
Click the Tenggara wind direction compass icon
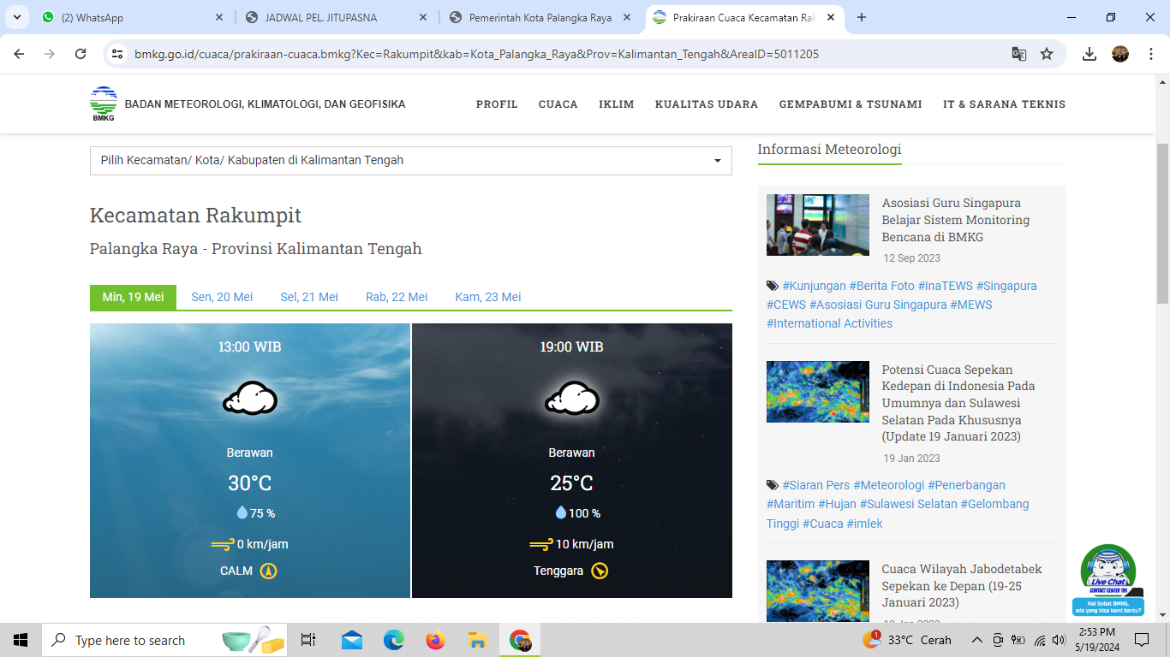pos(600,571)
